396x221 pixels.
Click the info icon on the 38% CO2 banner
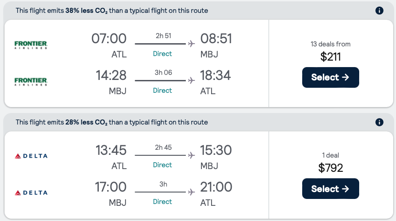pyautogui.click(x=379, y=11)
